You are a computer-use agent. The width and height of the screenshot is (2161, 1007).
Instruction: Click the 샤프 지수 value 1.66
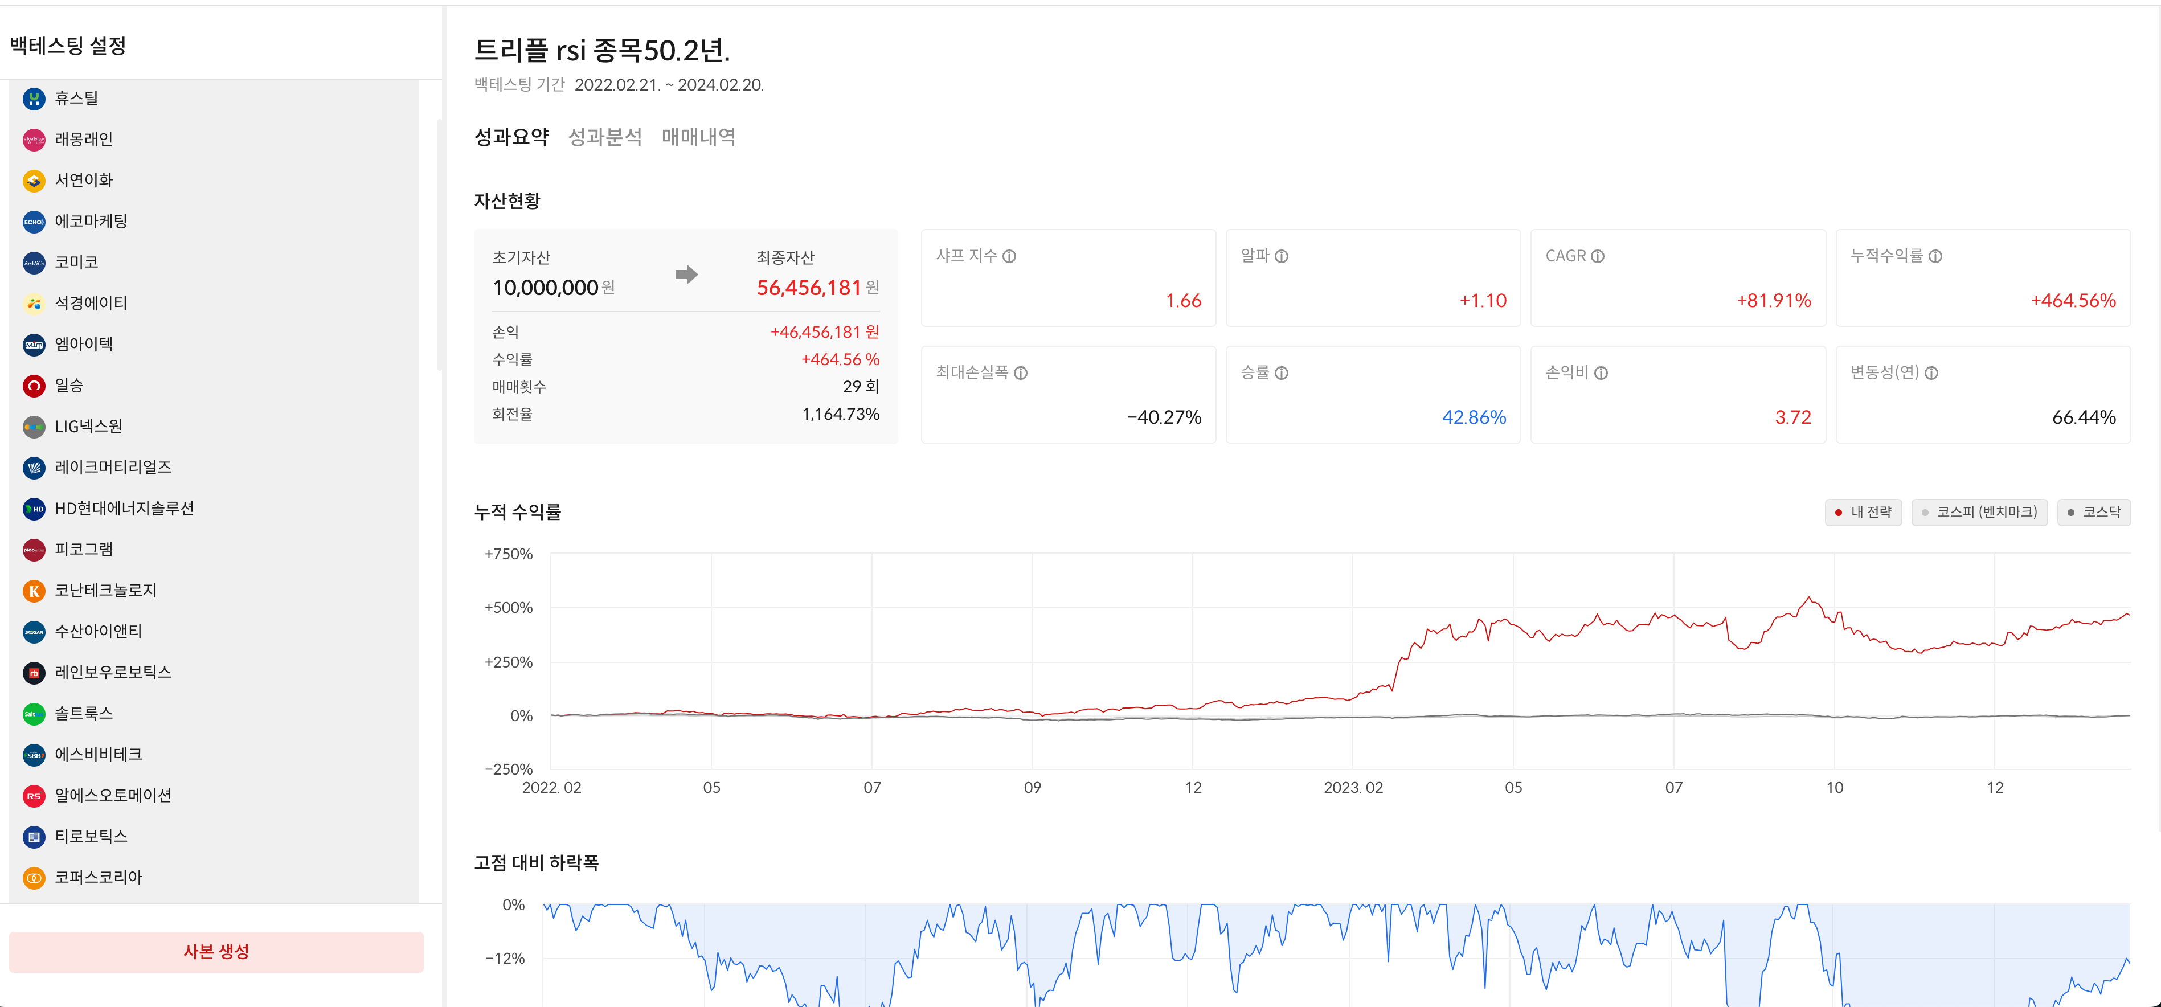pyautogui.click(x=1184, y=301)
